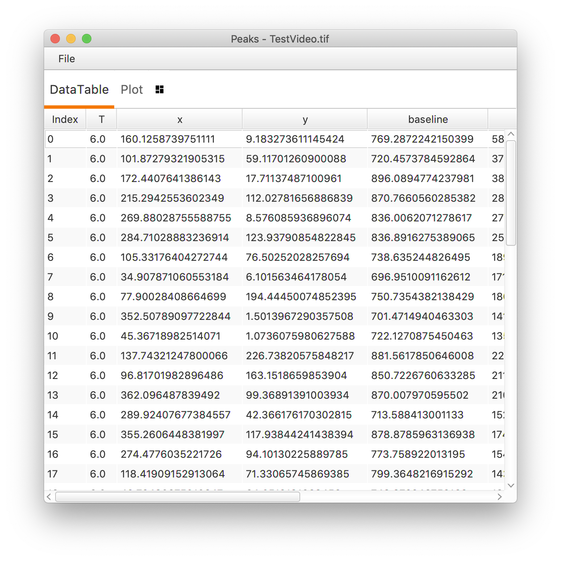Minimize the window with yellow button

pyautogui.click(x=71, y=39)
